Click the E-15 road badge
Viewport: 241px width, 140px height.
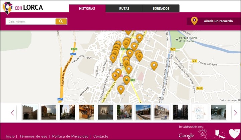[x=74, y=49]
